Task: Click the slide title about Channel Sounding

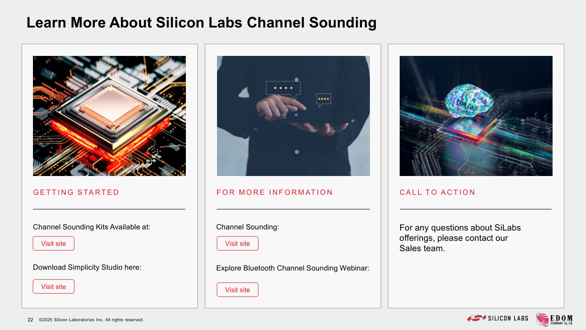Action: click(x=201, y=22)
